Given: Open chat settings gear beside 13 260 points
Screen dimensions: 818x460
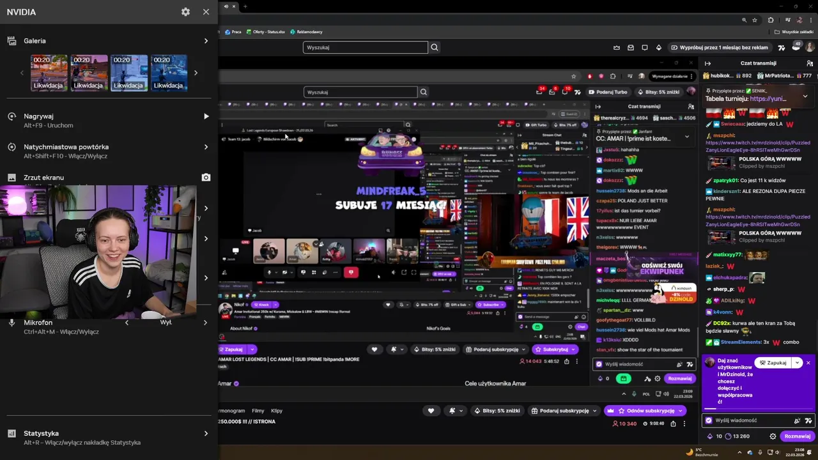Looking at the screenshot, I should tap(773, 436).
